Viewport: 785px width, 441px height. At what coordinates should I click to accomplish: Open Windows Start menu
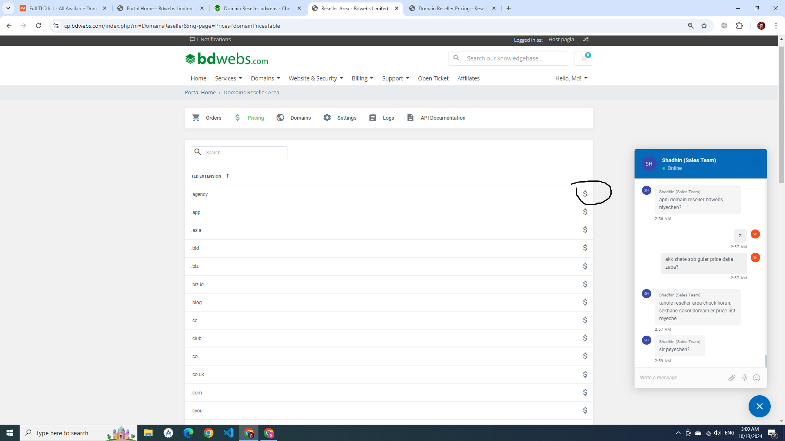coord(10,433)
